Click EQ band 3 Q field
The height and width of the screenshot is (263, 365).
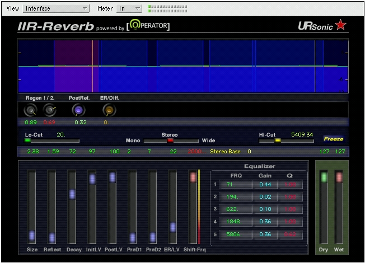[291, 209]
